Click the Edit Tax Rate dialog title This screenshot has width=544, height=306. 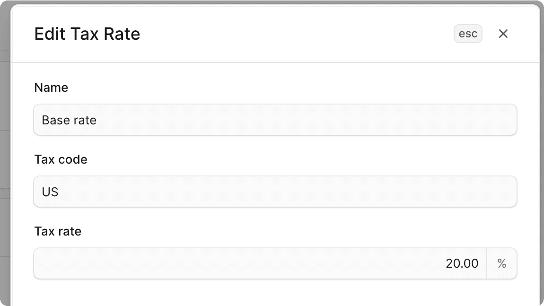click(x=87, y=34)
